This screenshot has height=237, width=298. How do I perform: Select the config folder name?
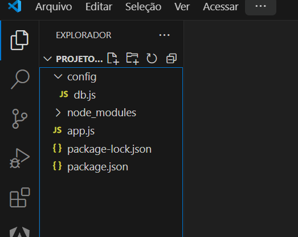pos(81,77)
